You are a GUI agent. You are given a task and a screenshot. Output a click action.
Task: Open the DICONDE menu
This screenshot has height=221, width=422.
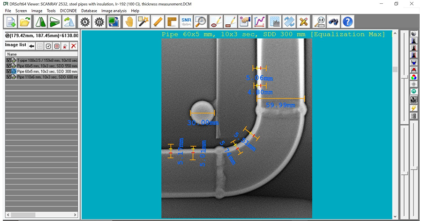[x=68, y=10]
